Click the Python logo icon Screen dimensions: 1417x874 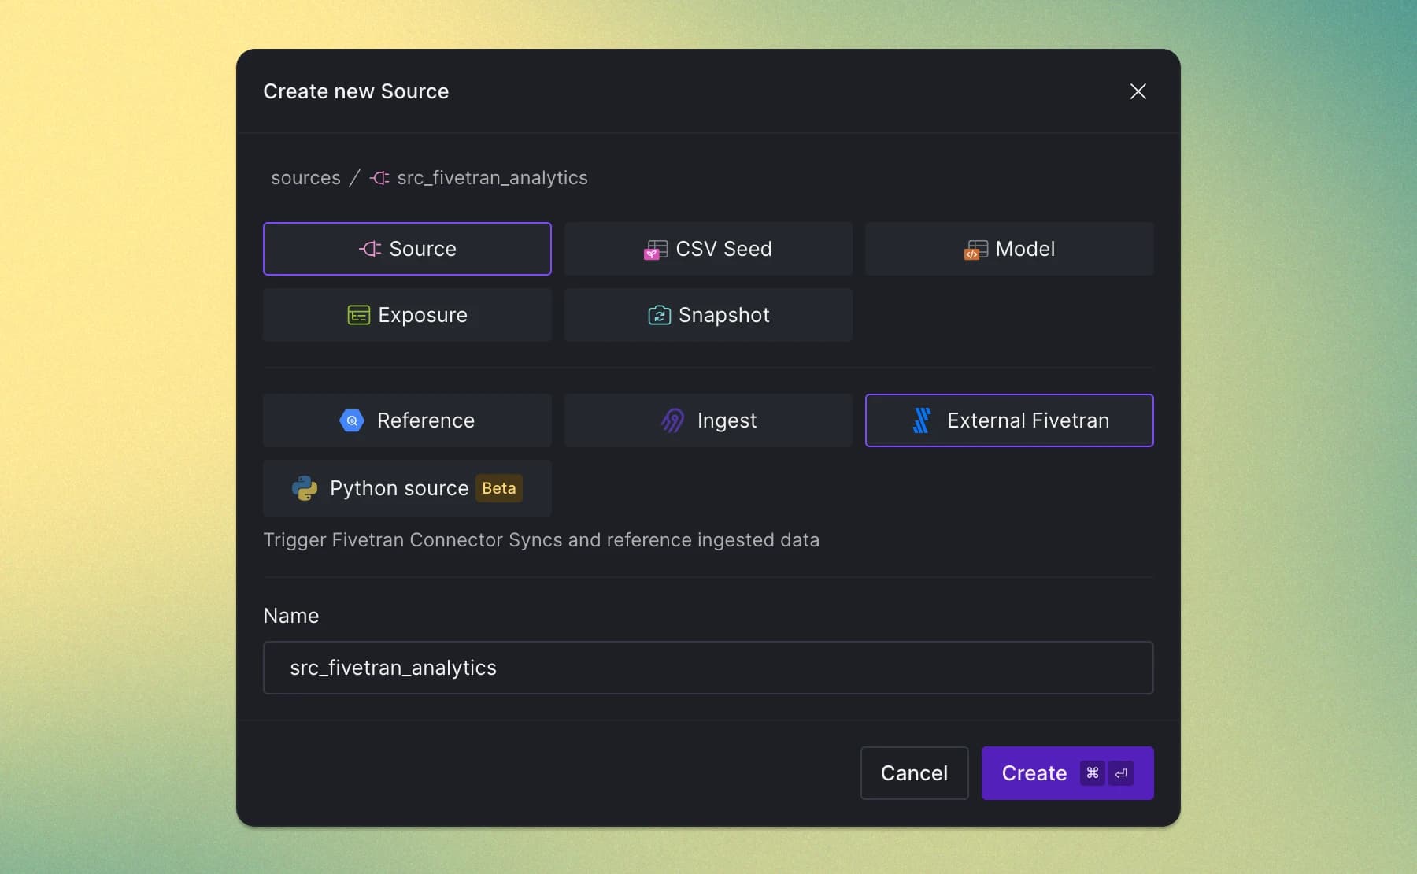(x=305, y=488)
